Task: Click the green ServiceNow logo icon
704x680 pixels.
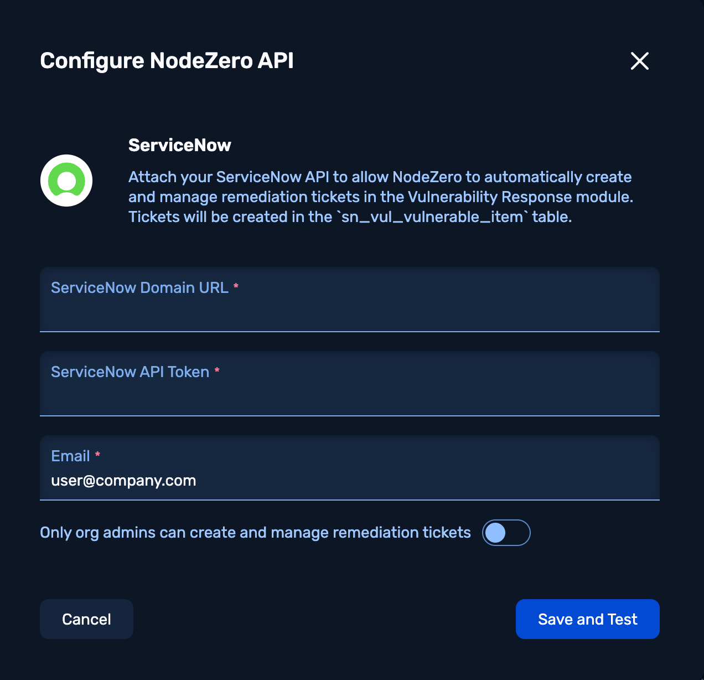Action: pyautogui.click(x=66, y=181)
